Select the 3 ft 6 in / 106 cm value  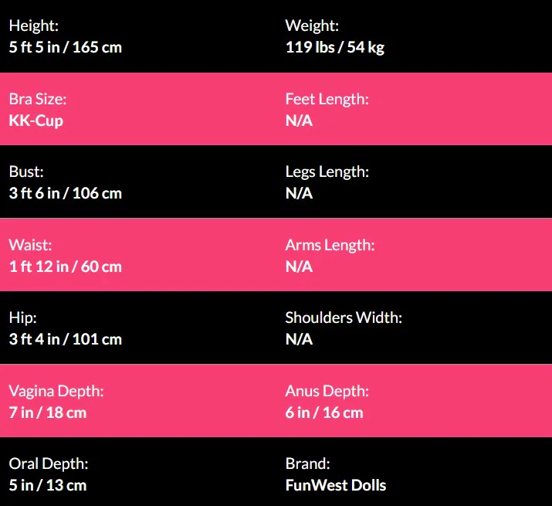point(66,193)
